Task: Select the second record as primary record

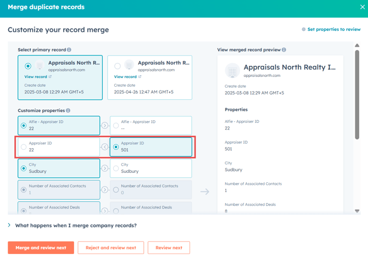Action: pyautogui.click(x=118, y=66)
